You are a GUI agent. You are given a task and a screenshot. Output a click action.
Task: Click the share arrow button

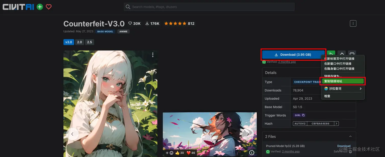[342, 53]
